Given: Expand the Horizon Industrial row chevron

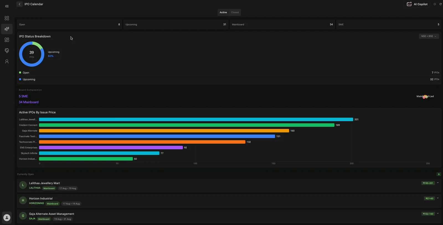Looking at the screenshot, I should point(438,198).
